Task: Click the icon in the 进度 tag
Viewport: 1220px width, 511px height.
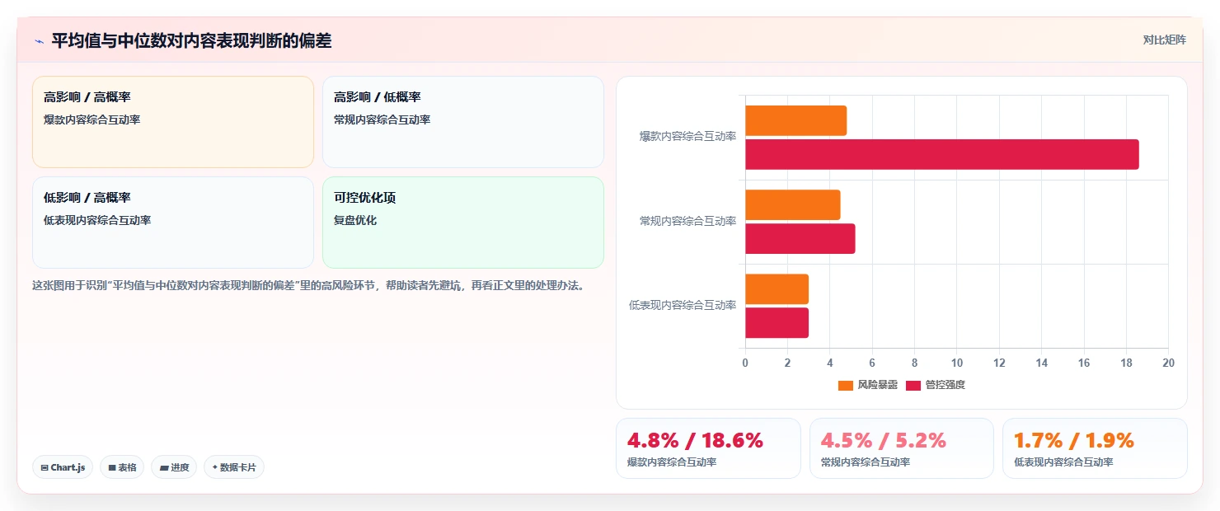Action: tap(164, 467)
